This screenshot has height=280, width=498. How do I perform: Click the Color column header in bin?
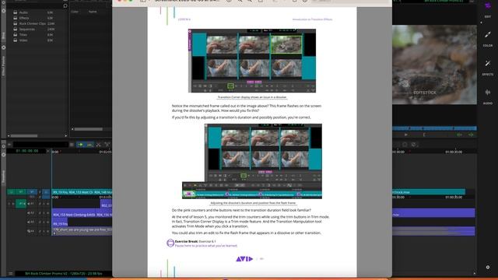pyautogui.click(x=75, y=12)
